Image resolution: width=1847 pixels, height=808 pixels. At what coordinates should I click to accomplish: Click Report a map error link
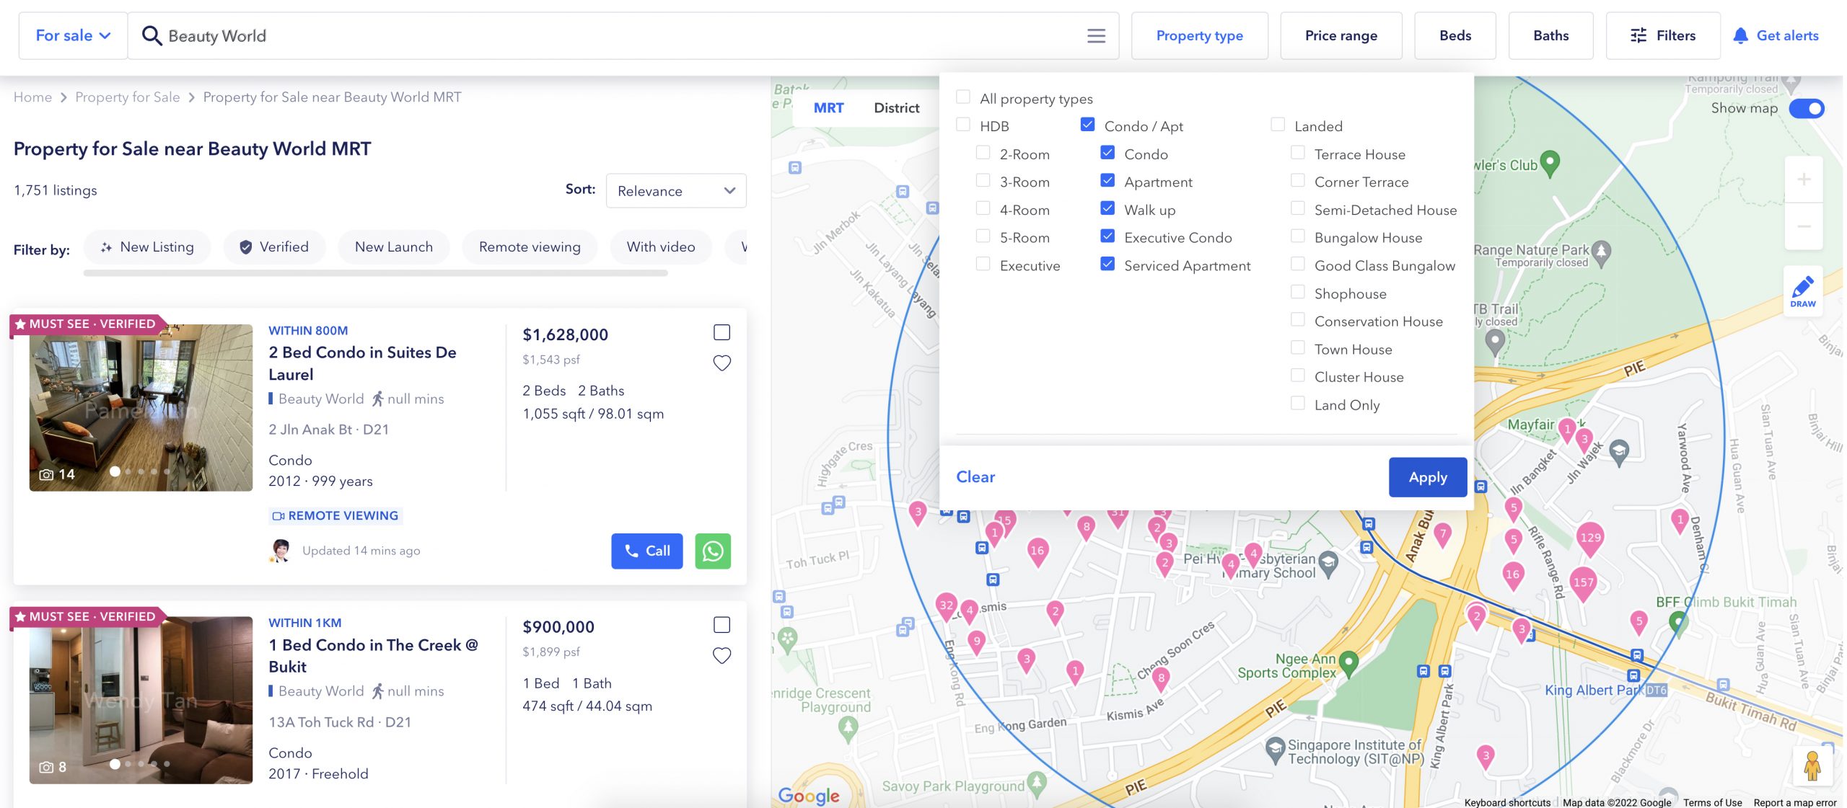(1795, 802)
